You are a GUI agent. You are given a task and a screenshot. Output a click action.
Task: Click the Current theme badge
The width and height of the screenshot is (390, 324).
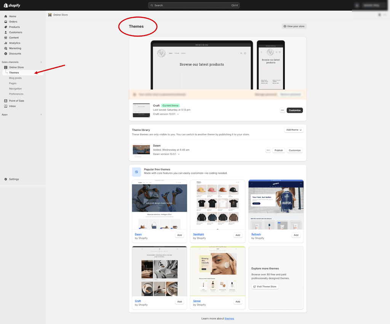click(170, 106)
